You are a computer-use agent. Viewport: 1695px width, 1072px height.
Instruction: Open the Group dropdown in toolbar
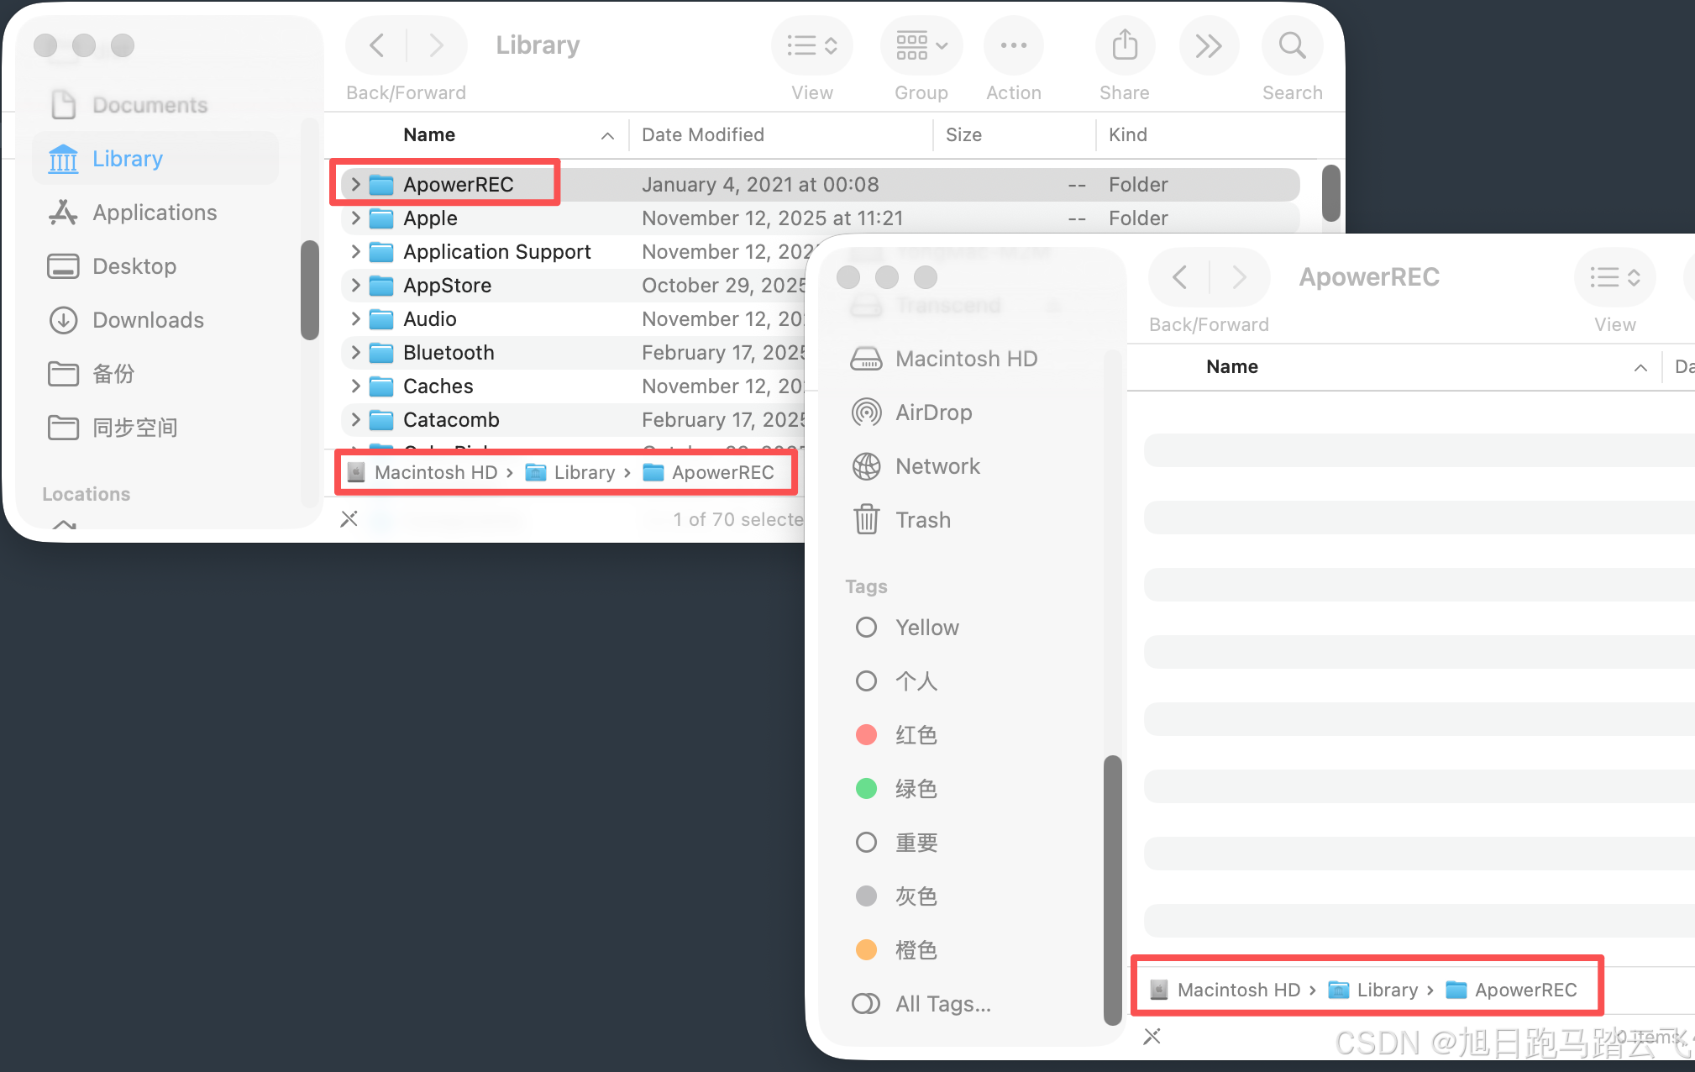coord(921,45)
